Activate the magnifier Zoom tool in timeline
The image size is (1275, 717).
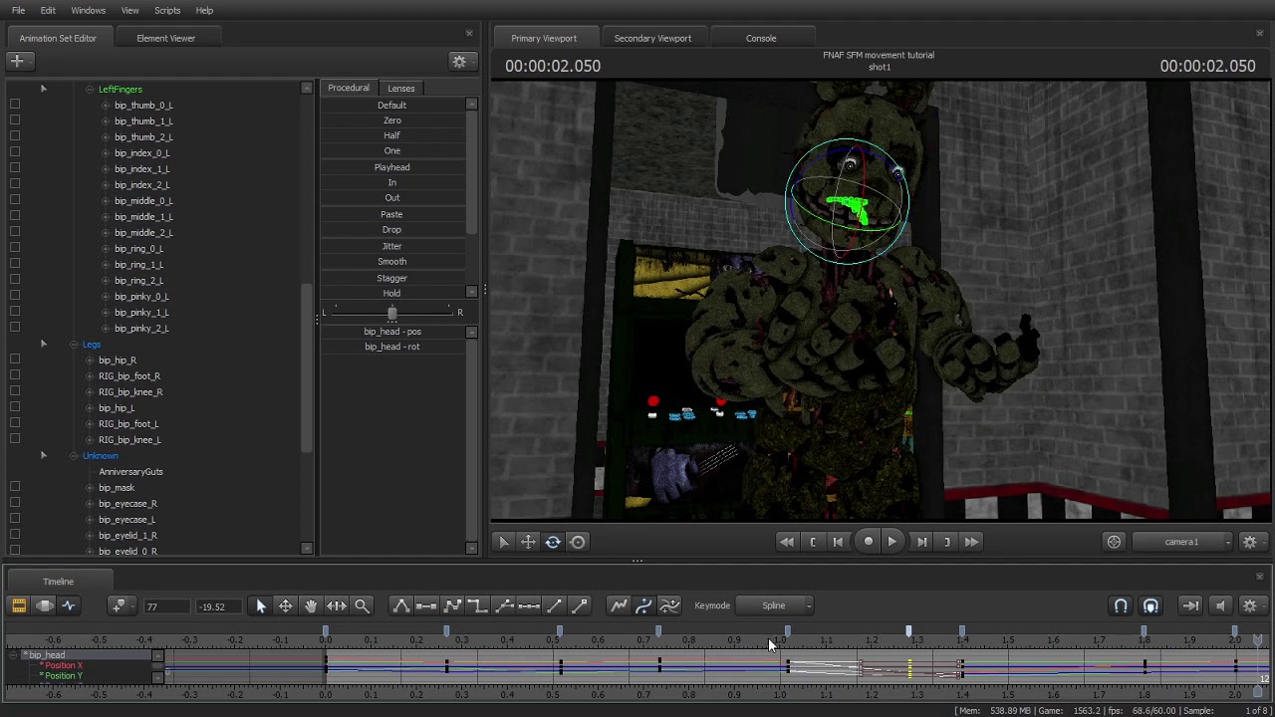coord(362,605)
